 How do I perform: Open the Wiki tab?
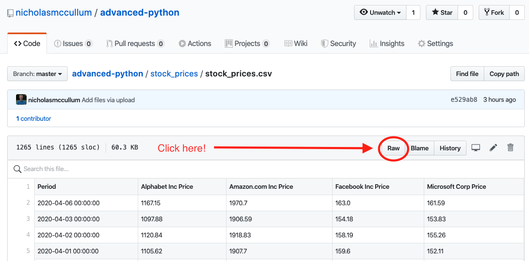coord(296,43)
